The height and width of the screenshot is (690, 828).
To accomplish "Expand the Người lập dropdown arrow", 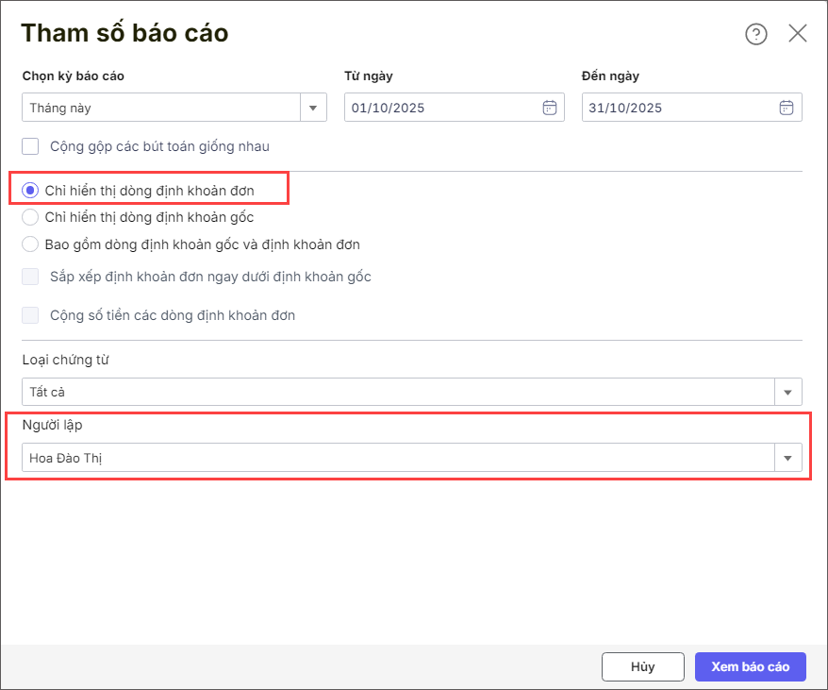I will click(x=787, y=459).
